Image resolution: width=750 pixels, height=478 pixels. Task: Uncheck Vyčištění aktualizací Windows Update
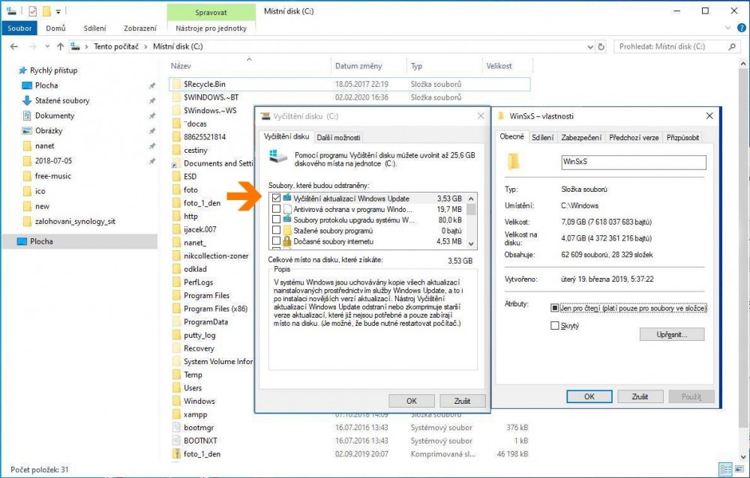click(x=277, y=199)
